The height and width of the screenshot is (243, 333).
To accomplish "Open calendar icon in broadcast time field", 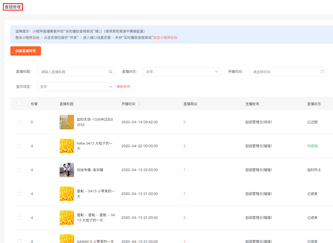I will pyautogui.click(x=322, y=72).
